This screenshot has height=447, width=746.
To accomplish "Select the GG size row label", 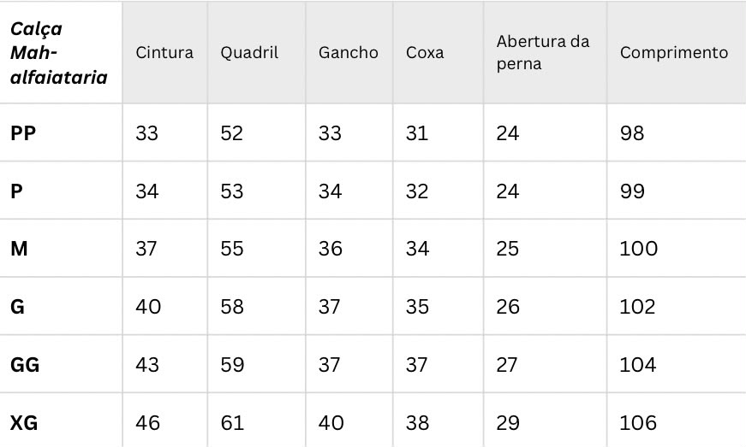I will [x=25, y=365].
